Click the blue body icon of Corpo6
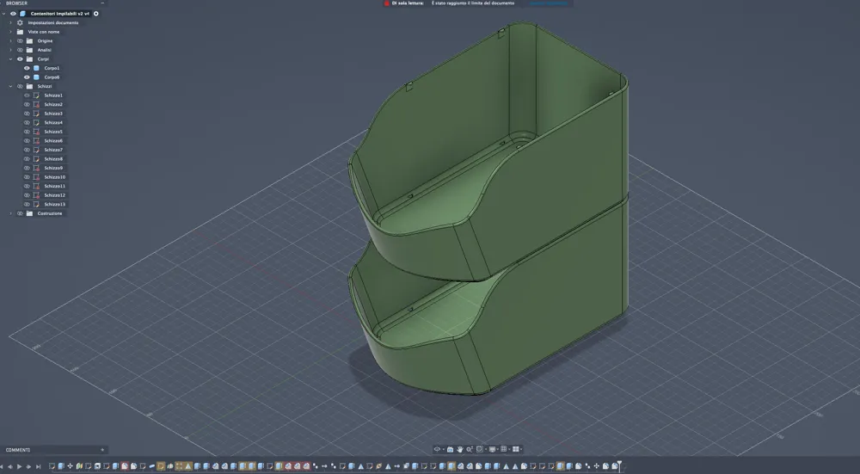The width and height of the screenshot is (860, 474). pos(36,77)
